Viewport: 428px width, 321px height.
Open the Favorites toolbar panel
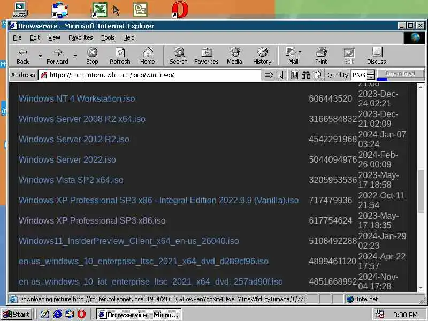pyautogui.click(x=207, y=56)
